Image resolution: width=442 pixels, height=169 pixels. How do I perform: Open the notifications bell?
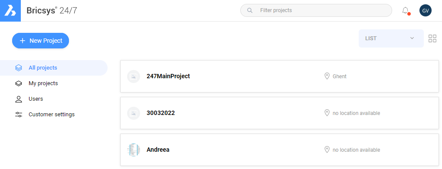406,11
